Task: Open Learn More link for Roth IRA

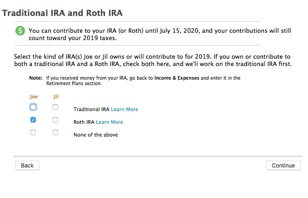Action: tap(109, 122)
